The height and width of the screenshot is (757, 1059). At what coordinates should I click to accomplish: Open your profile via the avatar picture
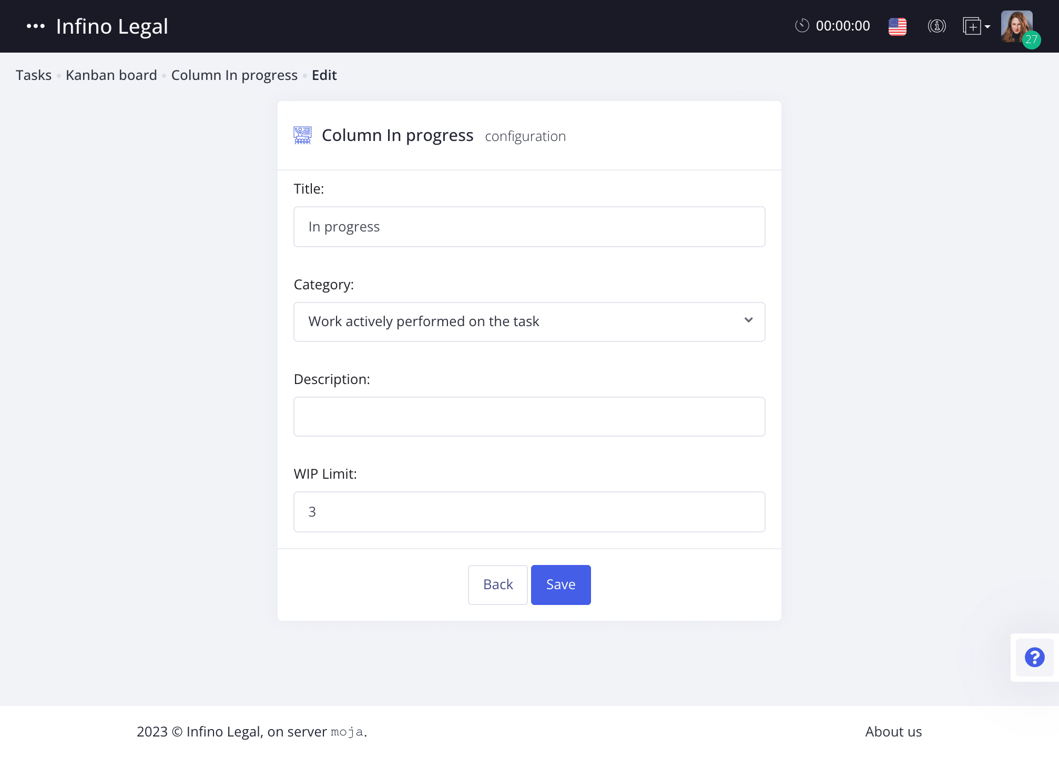[x=1017, y=26]
